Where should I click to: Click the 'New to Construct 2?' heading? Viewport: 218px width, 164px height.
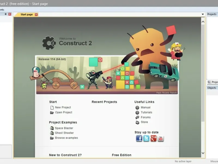click(65, 155)
